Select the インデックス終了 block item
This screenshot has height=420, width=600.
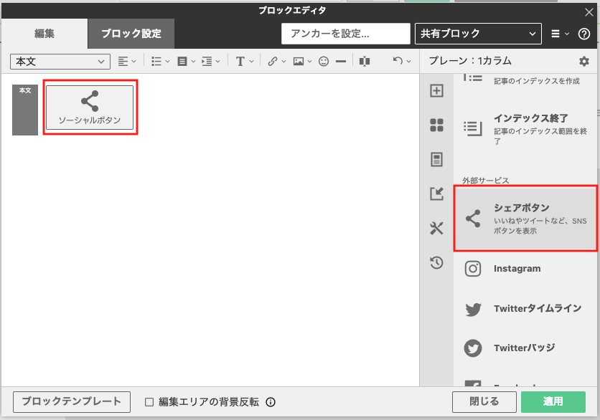click(525, 129)
